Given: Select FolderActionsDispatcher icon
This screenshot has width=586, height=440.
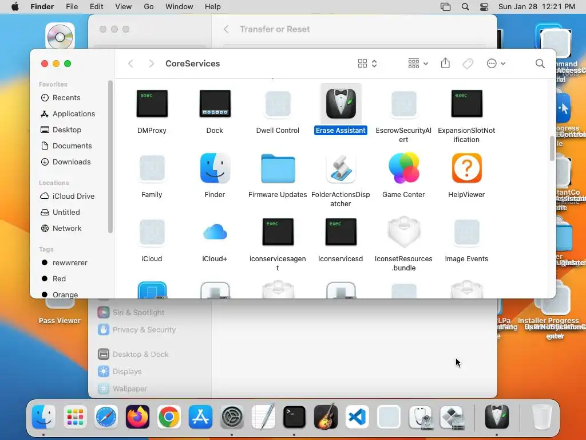Looking at the screenshot, I should click(341, 168).
